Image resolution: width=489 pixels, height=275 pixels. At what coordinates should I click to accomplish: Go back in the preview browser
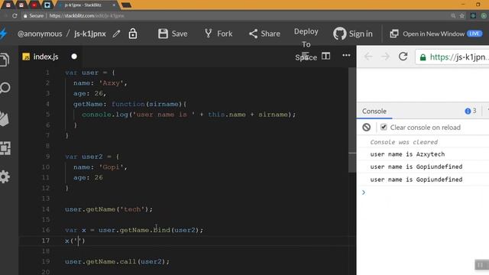point(368,57)
